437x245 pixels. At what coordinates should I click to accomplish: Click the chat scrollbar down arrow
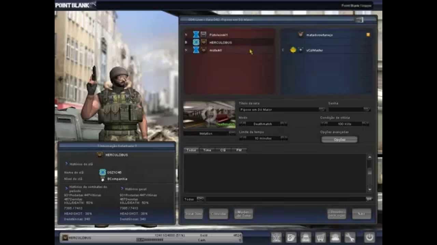pos(369,189)
